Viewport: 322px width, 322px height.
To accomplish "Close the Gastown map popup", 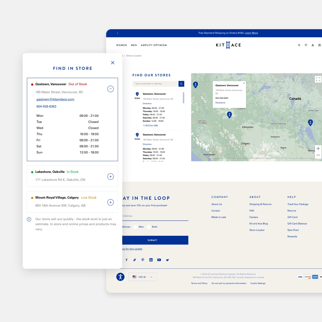I will (x=244, y=83).
